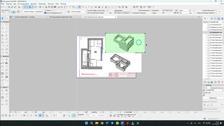This screenshot has width=224, height=126.
Task: Click the Project Map icon in Navigator header
Action: [x=212, y=19]
